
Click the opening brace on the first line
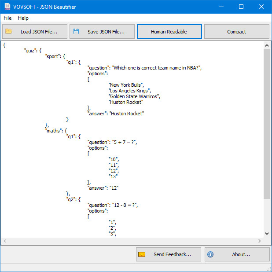click(x=4, y=45)
